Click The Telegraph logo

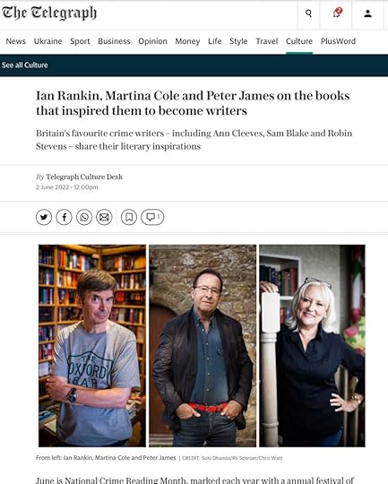(x=49, y=13)
